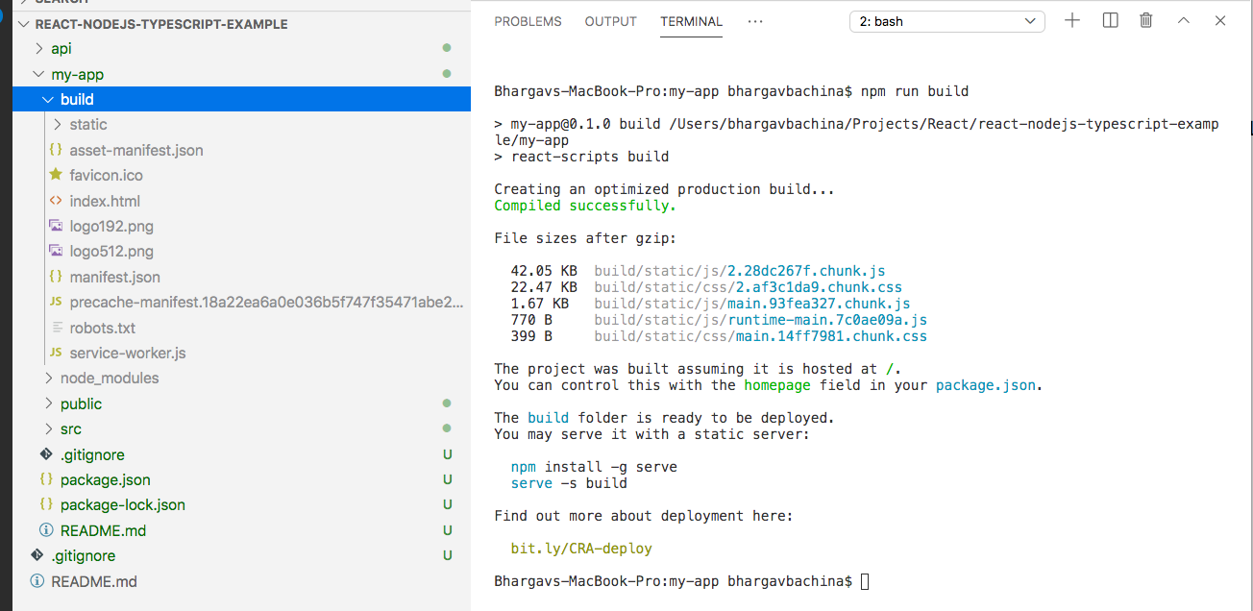Image resolution: width=1253 pixels, height=611 pixels.
Task: Close the terminal panel
Action: tap(1220, 20)
